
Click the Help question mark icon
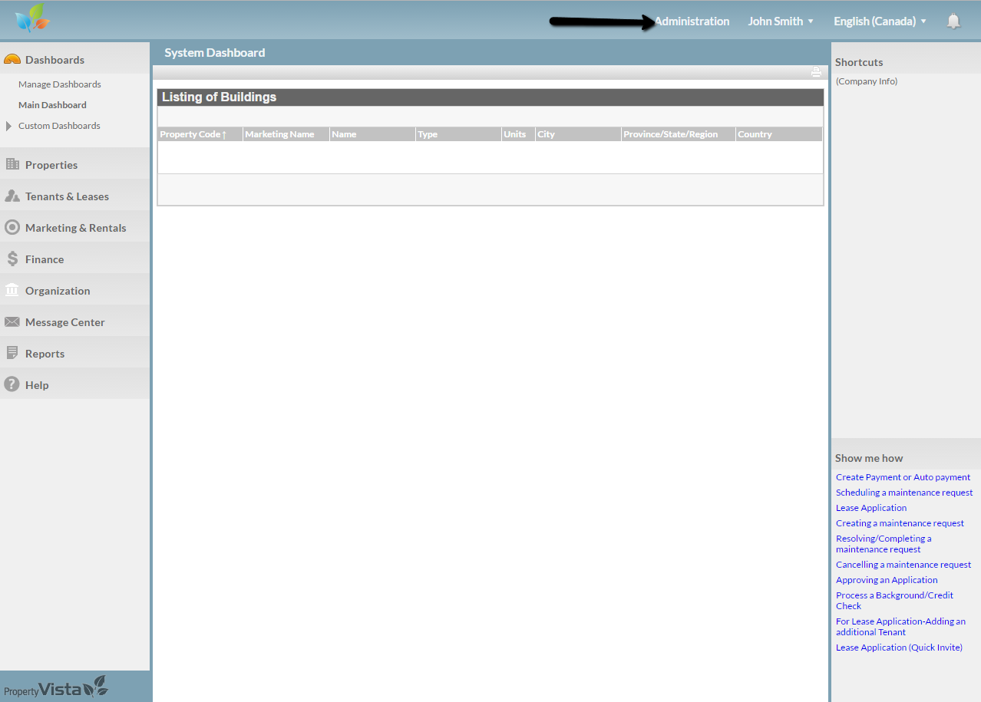click(12, 384)
